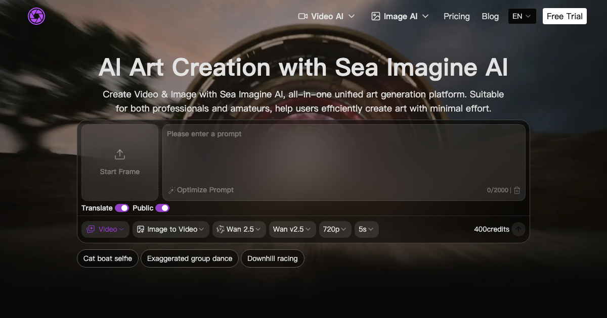Image resolution: width=607 pixels, height=318 pixels.
Task: Click the Free Trial button
Action: 564,16
